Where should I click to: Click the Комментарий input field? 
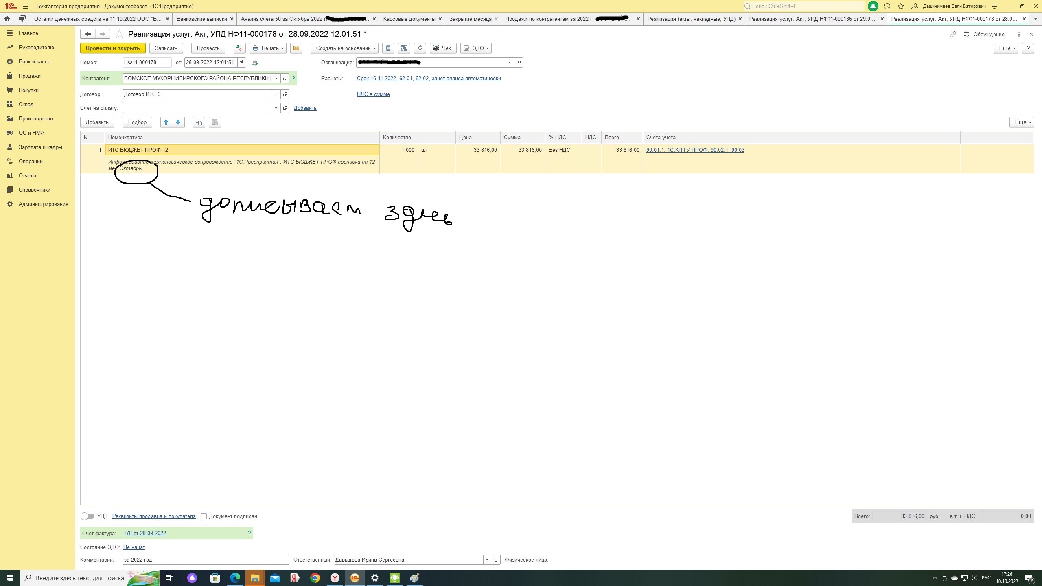(x=206, y=560)
